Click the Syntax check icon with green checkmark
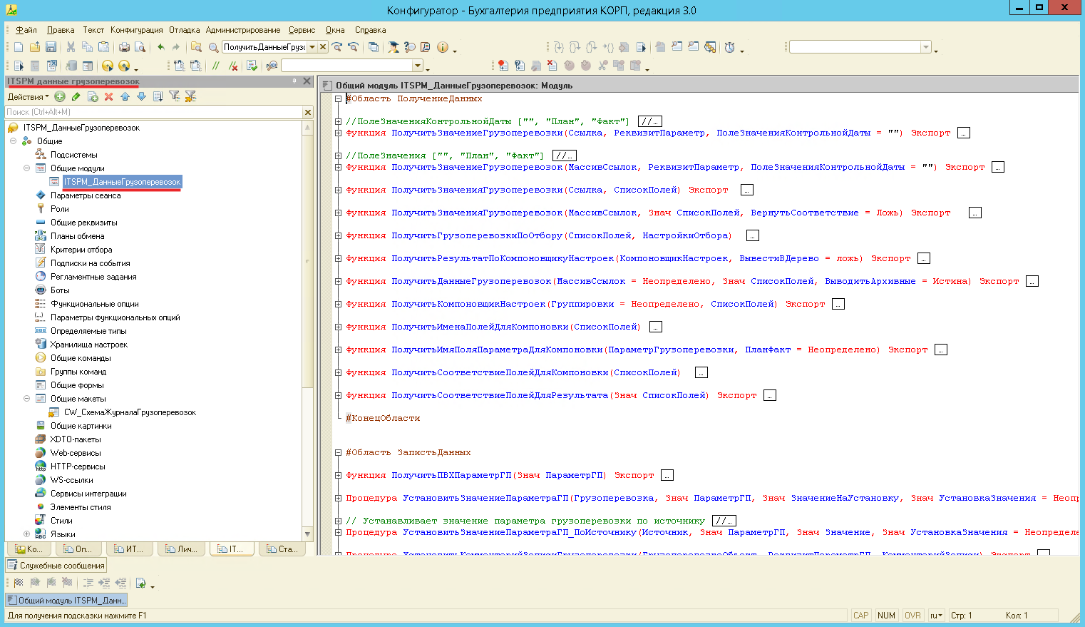 tap(252, 66)
